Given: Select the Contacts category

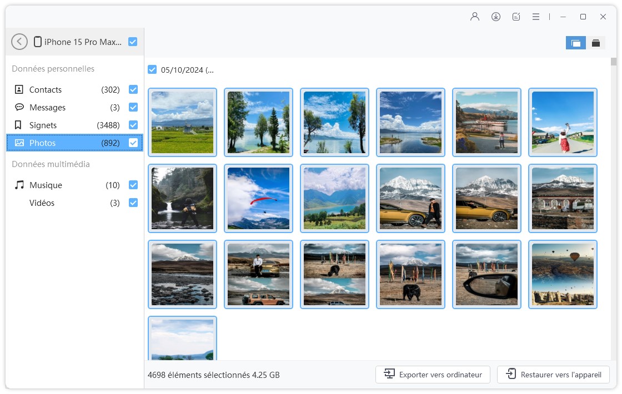Looking at the screenshot, I should 74,89.
